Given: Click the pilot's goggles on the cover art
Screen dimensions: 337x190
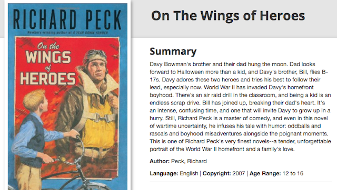Looking at the screenshot, I should point(96,52).
